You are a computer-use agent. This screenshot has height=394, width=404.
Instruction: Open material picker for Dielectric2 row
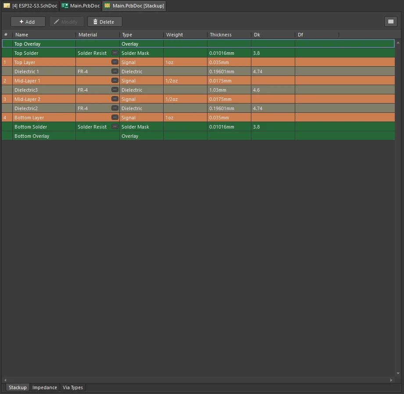click(115, 108)
